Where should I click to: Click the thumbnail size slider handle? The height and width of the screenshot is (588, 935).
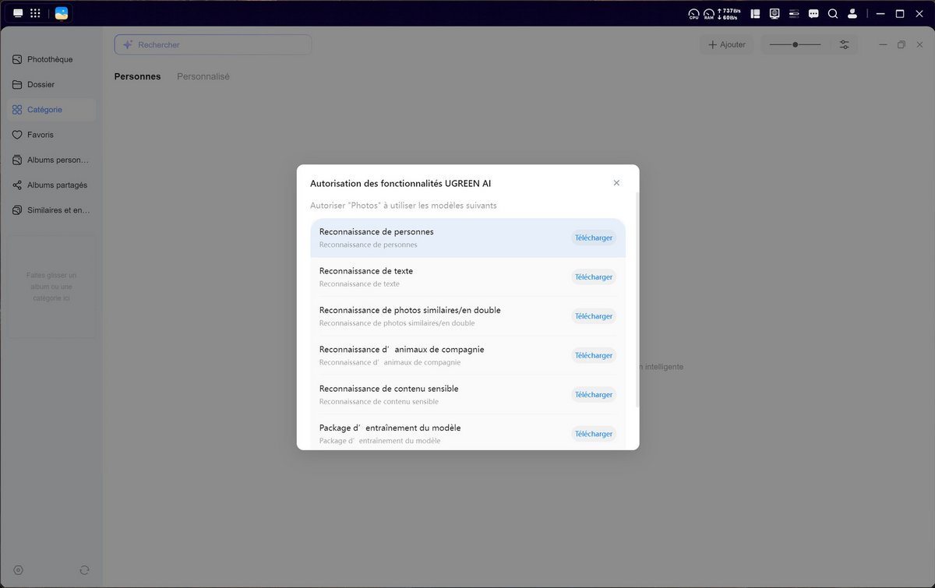(795, 45)
